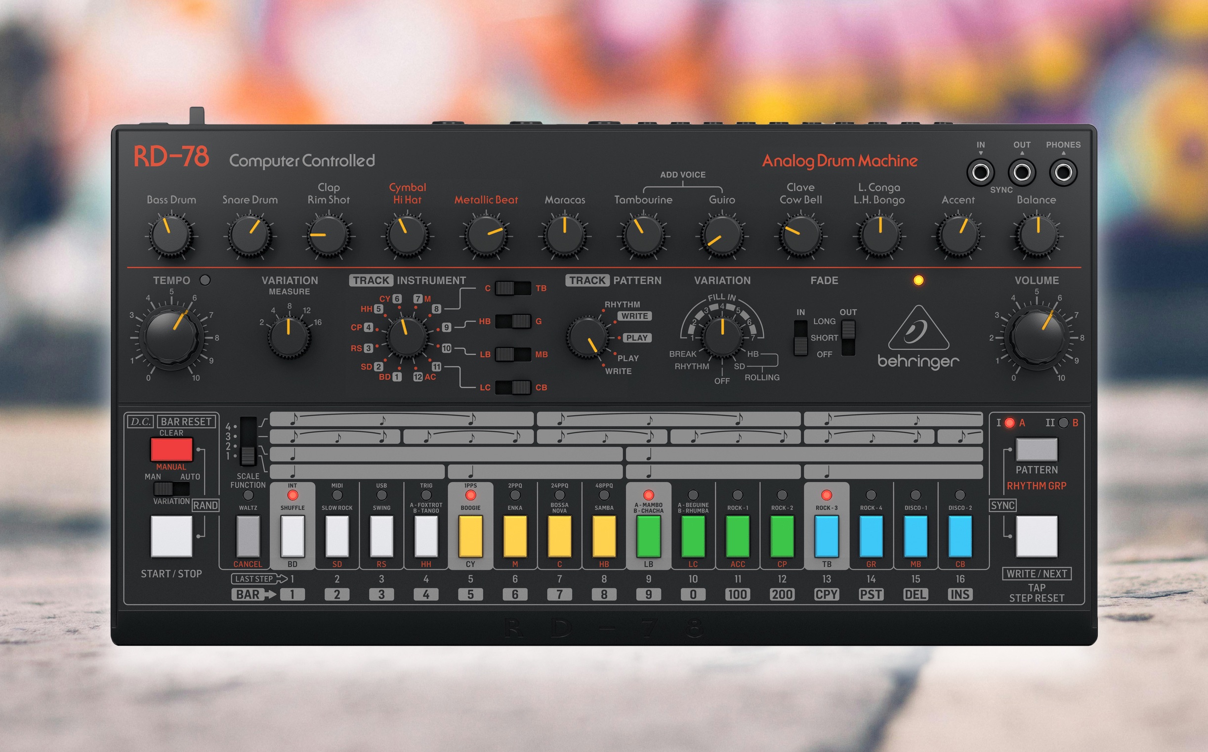Toggle the HB / G slide switch
Viewport: 1208px width, 752px height.
513,321
